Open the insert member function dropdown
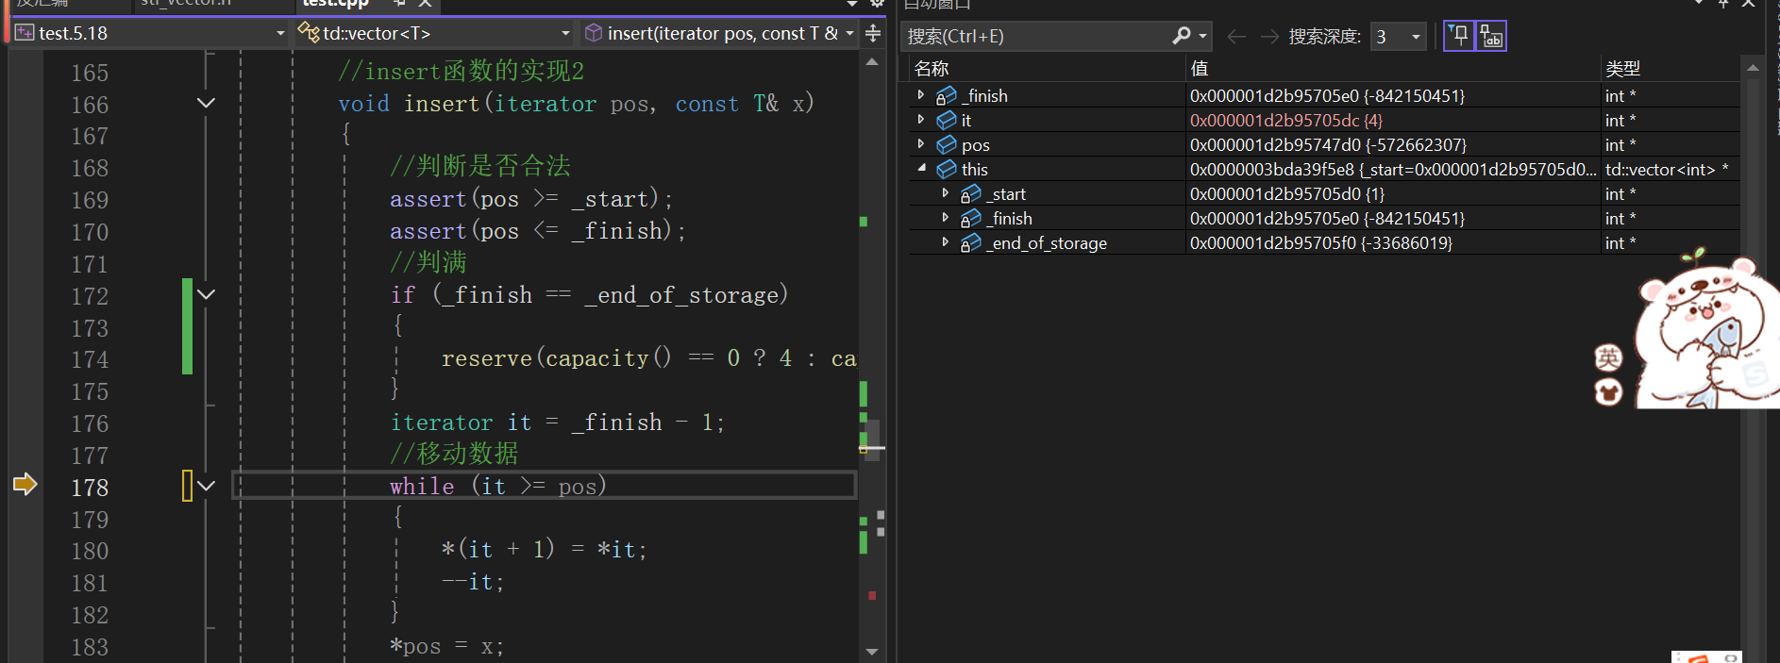 [849, 34]
